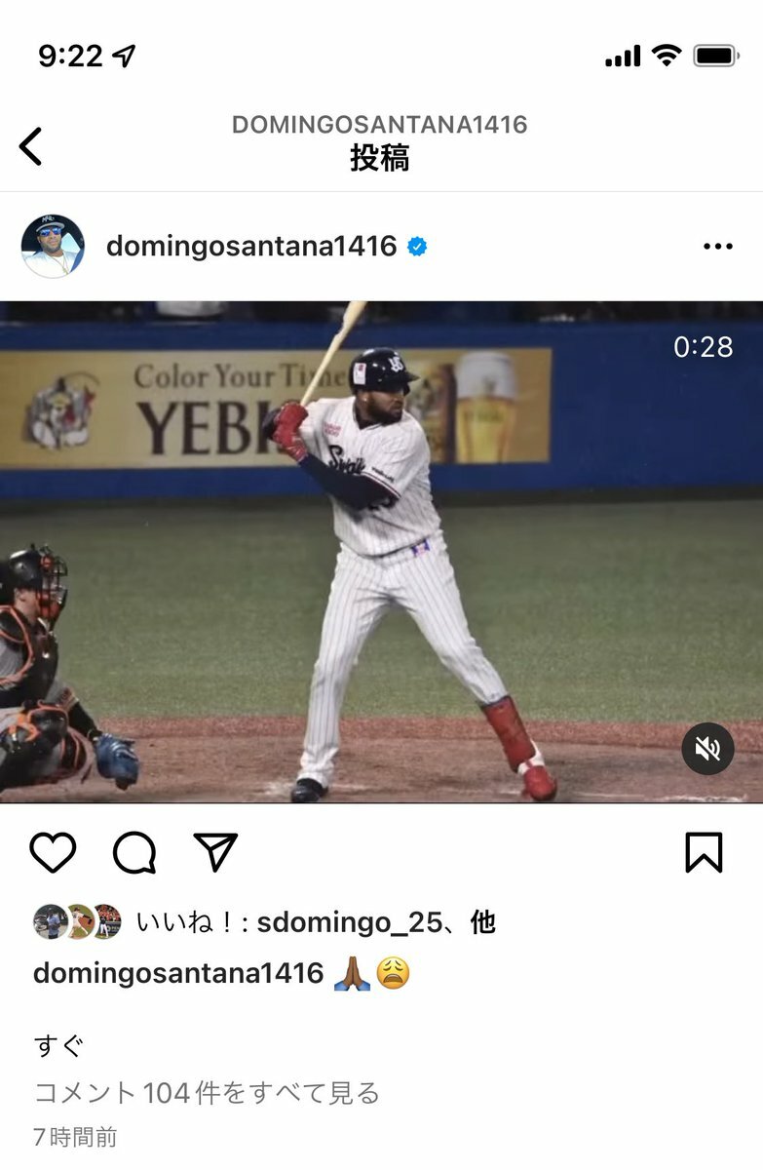View all 104 comments link
763x1170 pixels.
pyautogui.click(x=207, y=1093)
